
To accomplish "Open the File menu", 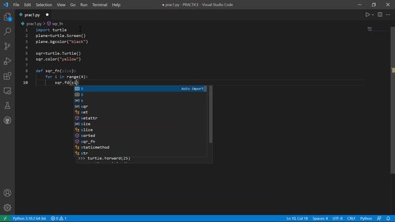I will [x=16, y=5].
